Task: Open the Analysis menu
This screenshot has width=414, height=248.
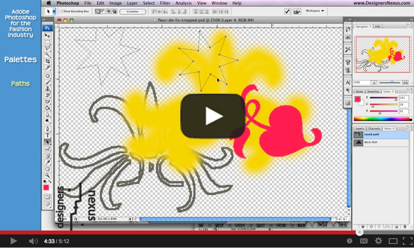Action: 184,3
